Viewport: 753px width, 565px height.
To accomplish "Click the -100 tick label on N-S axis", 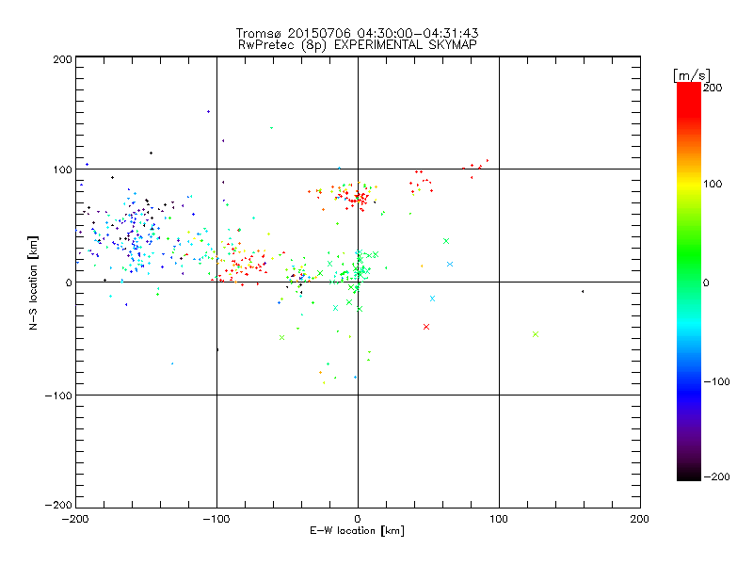I will (58, 395).
